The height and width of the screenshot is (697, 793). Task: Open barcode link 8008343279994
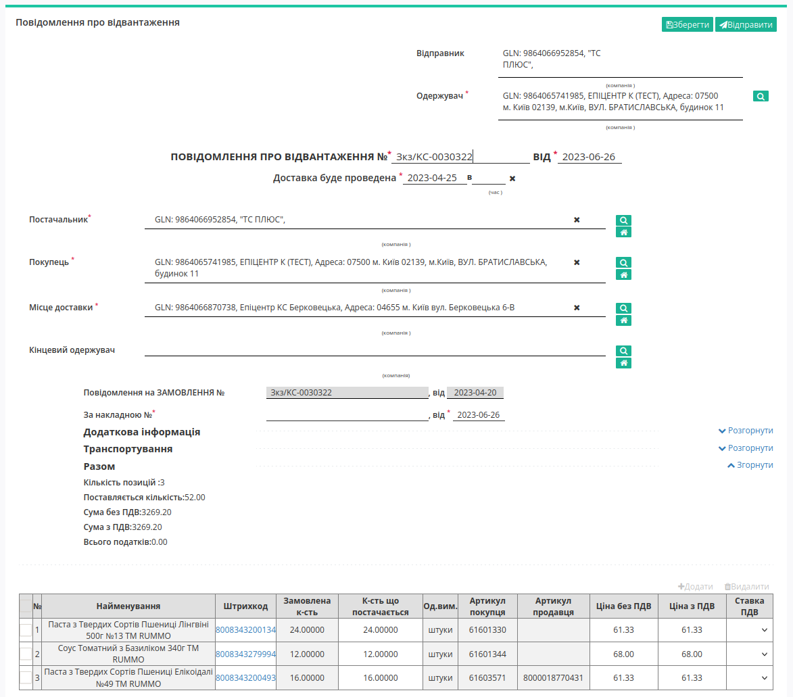(246, 654)
